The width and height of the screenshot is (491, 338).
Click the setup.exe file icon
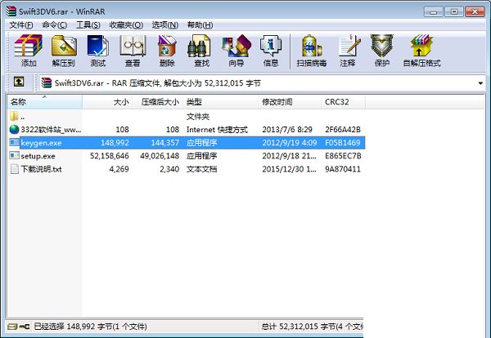point(14,156)
